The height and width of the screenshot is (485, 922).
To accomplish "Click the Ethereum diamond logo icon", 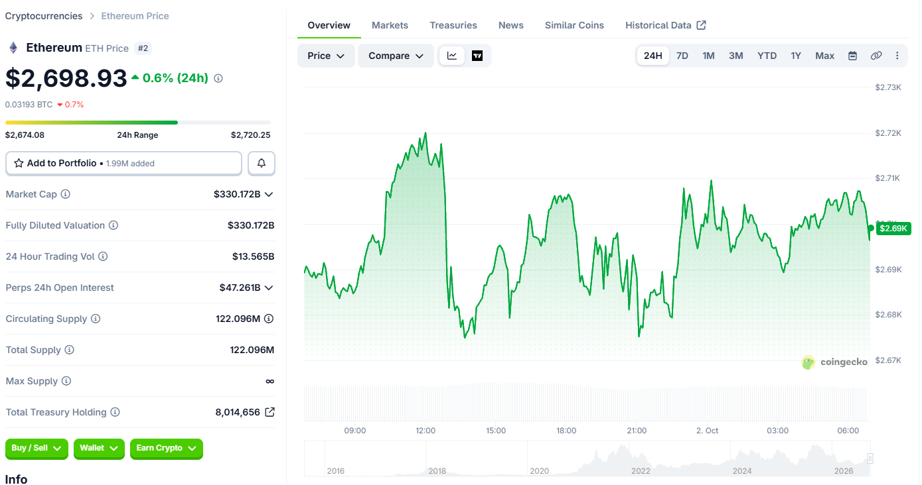I will [x=13, y=48].
